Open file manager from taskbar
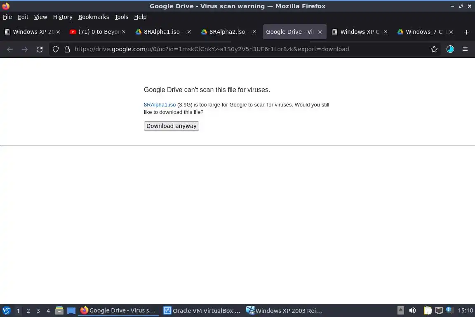The image size is (475, 317). [x=59, y=311]
